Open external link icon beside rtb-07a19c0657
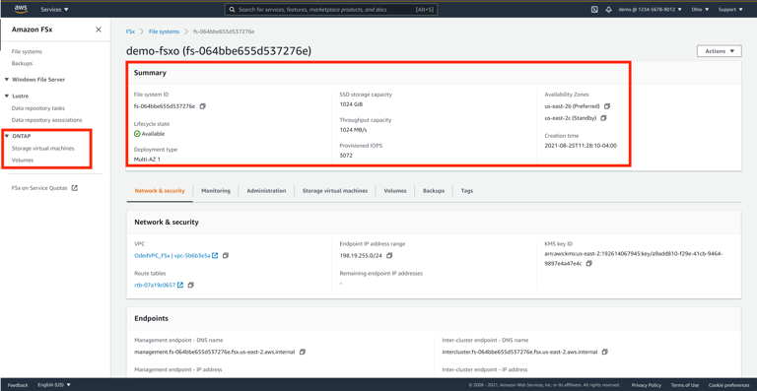This screenshot has width=757, height=391. (x=180, y=285)
